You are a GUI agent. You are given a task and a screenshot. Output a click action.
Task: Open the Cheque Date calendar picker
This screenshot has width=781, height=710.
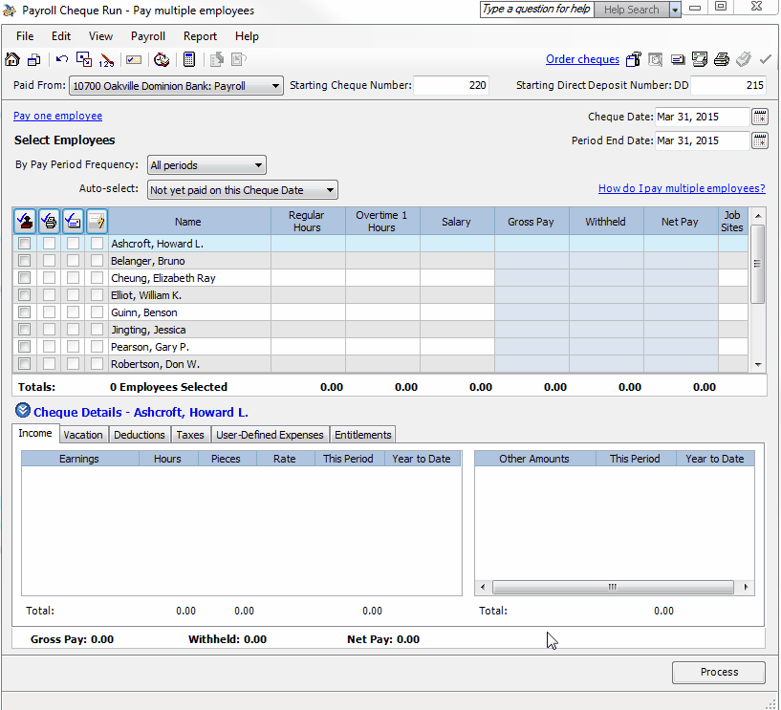760,117
